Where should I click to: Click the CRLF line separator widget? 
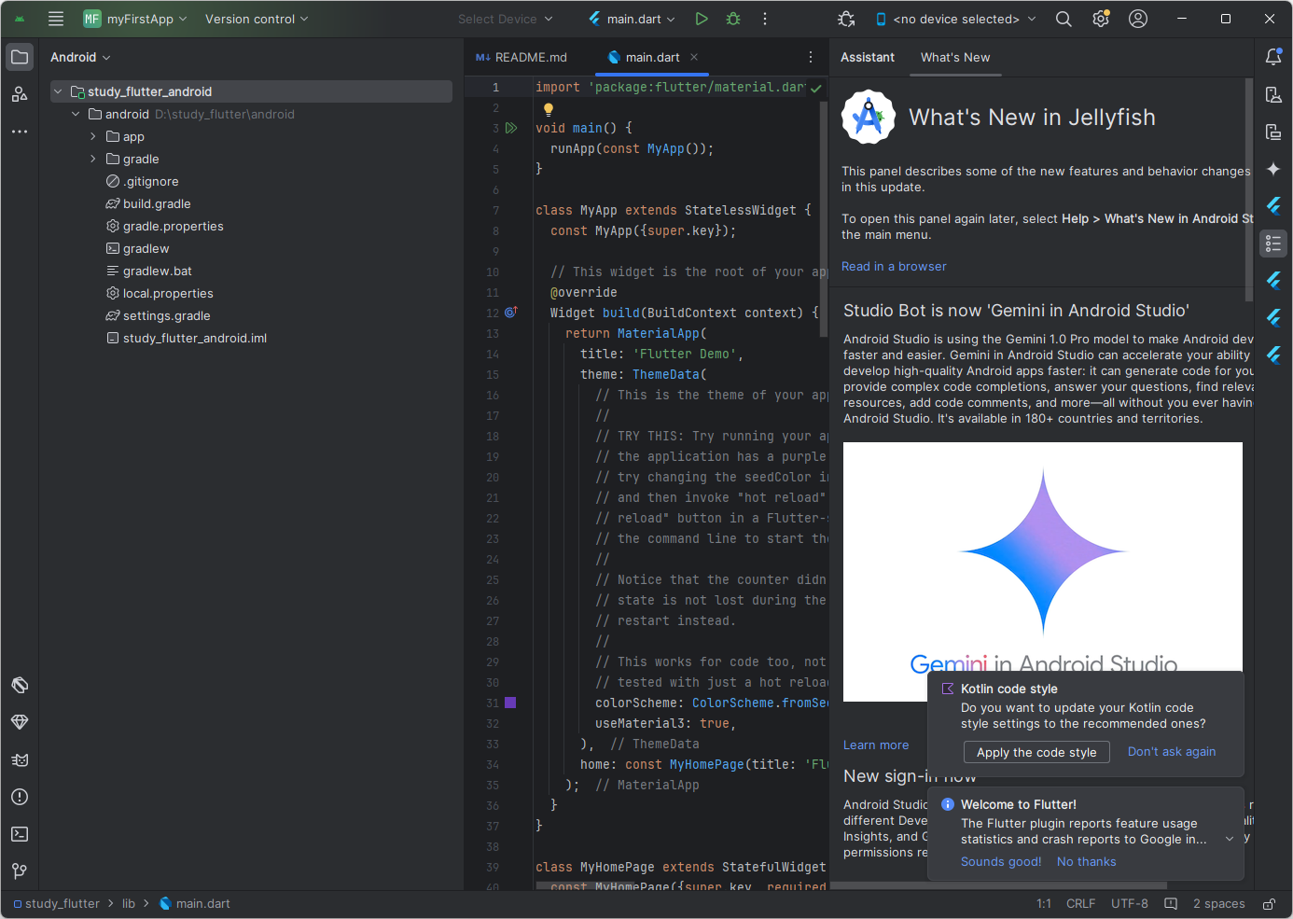click(1080, 903)
